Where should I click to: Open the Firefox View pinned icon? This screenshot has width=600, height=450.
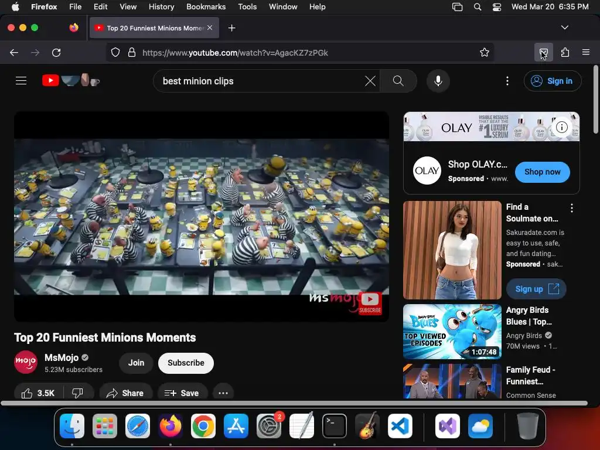(74, 28)
